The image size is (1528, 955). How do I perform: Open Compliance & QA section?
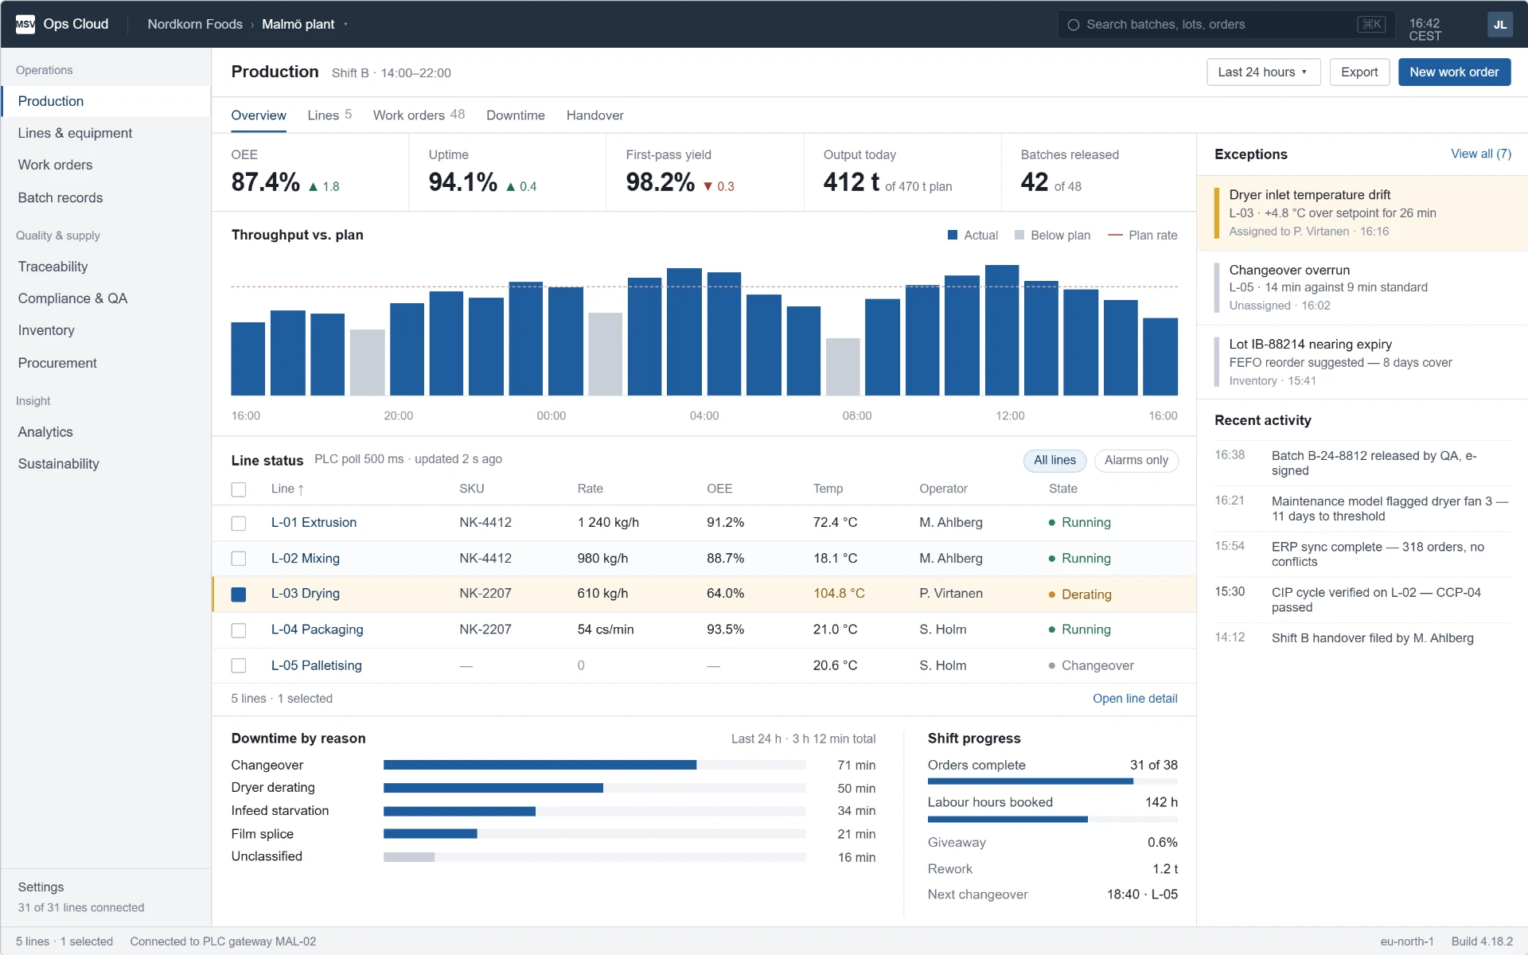pos(106,298)
